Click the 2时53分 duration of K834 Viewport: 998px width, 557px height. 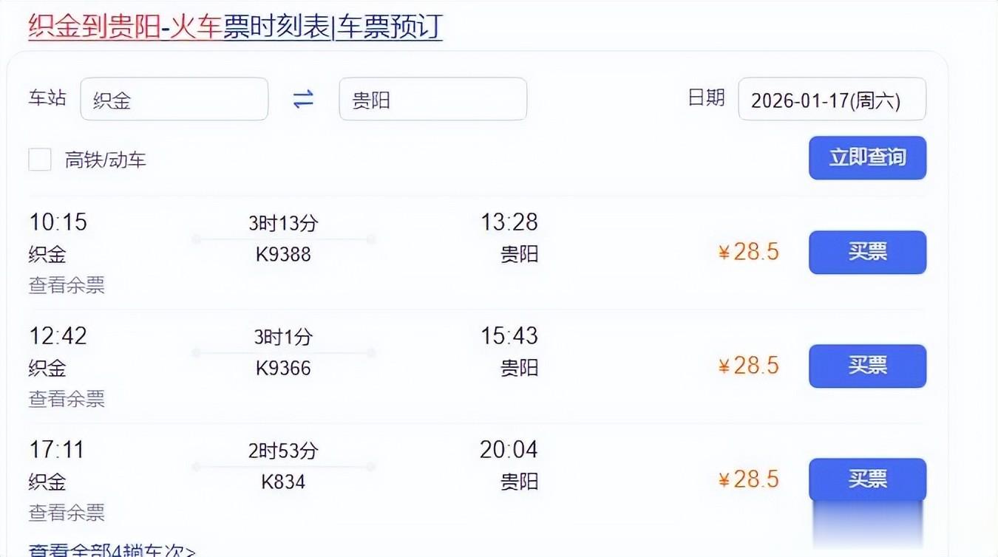pos(283,450)
